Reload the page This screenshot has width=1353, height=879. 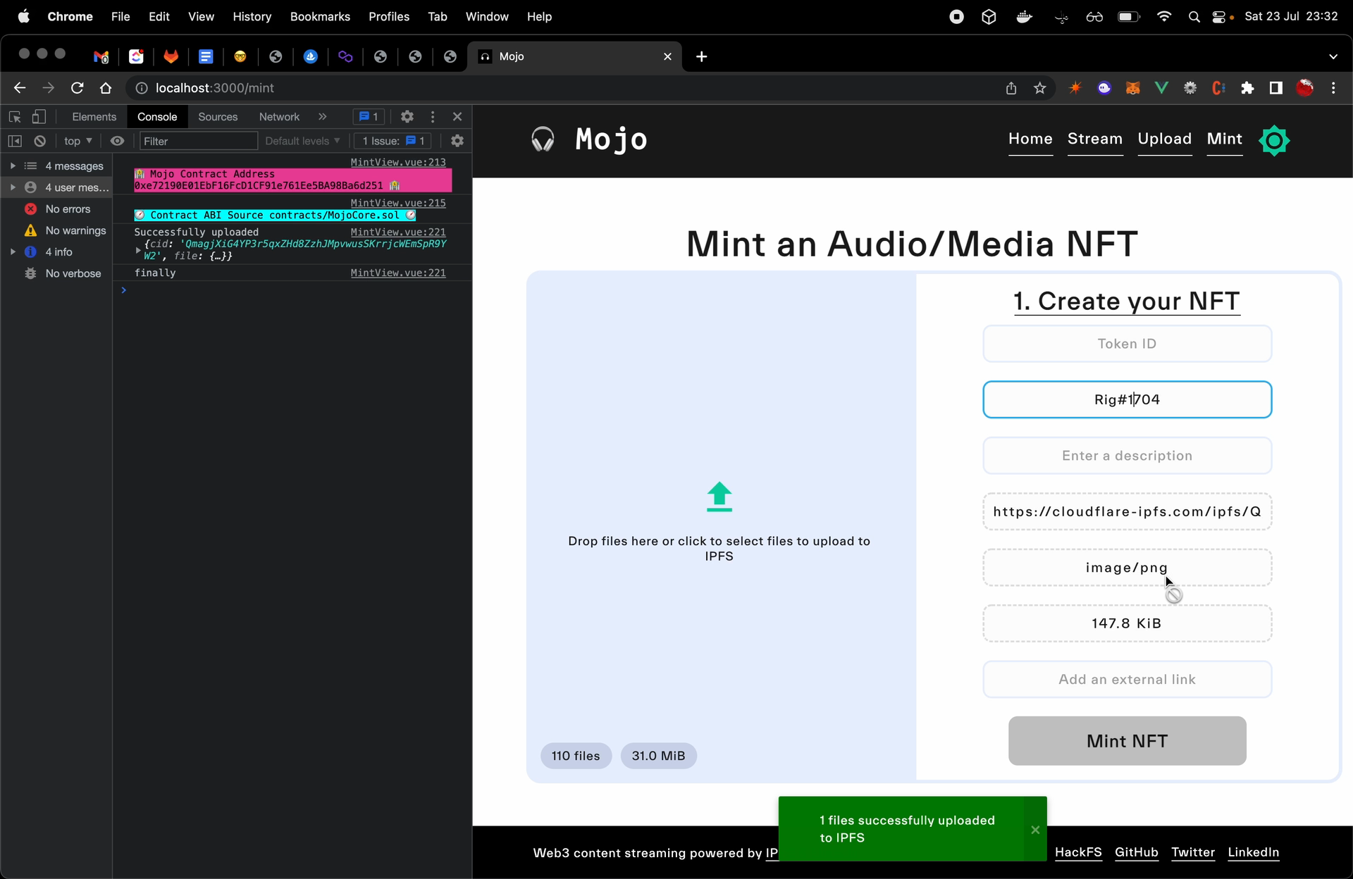[x=78, y=88]
